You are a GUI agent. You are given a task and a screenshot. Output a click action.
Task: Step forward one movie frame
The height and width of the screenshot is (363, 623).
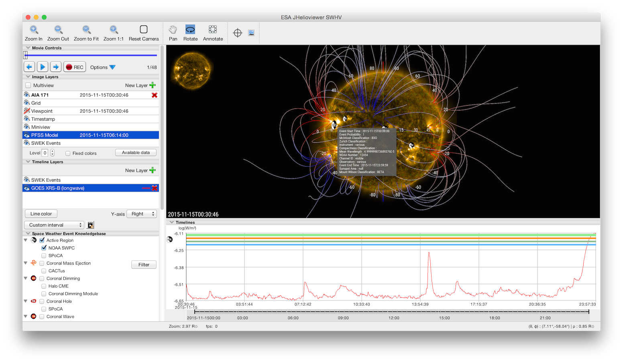[56, 67]
